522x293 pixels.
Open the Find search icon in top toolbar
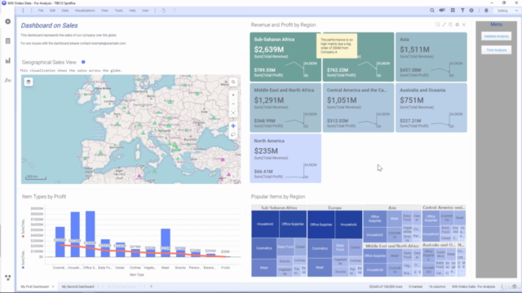click(x=431, y=11)
